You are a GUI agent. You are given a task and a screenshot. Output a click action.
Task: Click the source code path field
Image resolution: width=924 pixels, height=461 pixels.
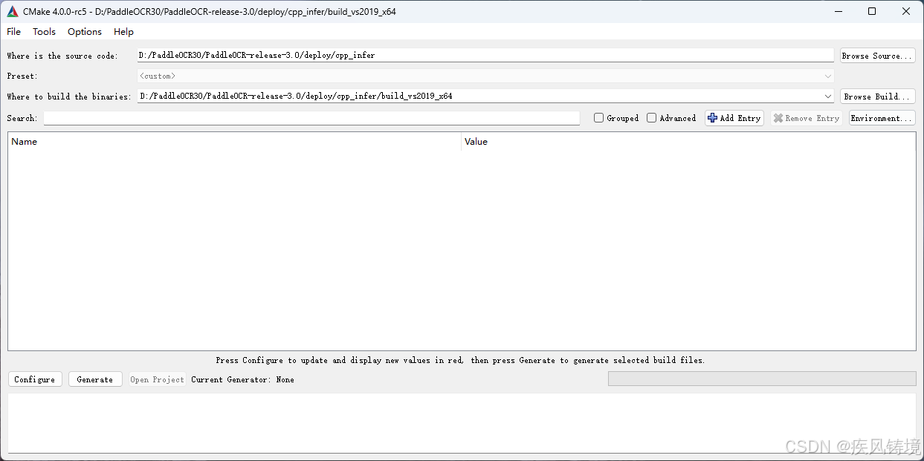[485, 55]
